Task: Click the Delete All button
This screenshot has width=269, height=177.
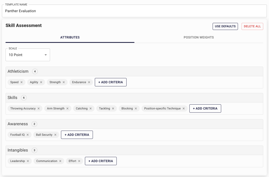Action: coord(252,26)
